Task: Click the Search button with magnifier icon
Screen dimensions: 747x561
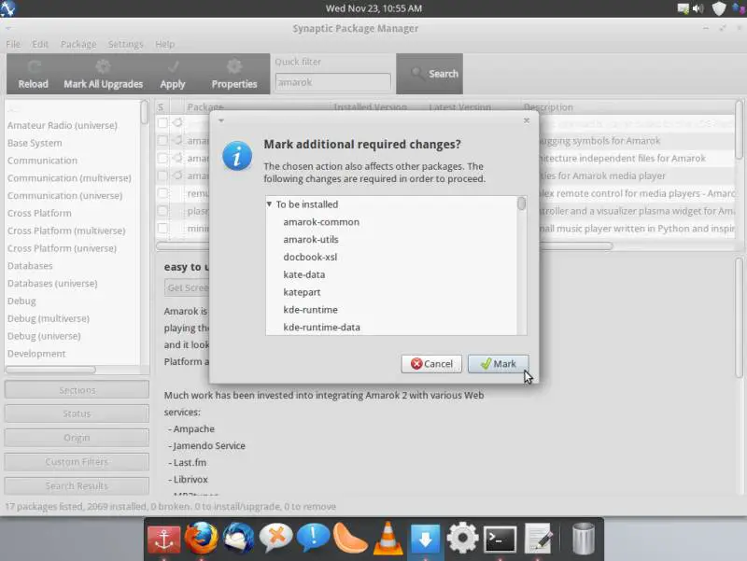Action: (430, 74)
